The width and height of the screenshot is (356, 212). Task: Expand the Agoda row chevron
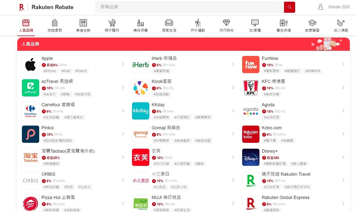click(343, 111)
